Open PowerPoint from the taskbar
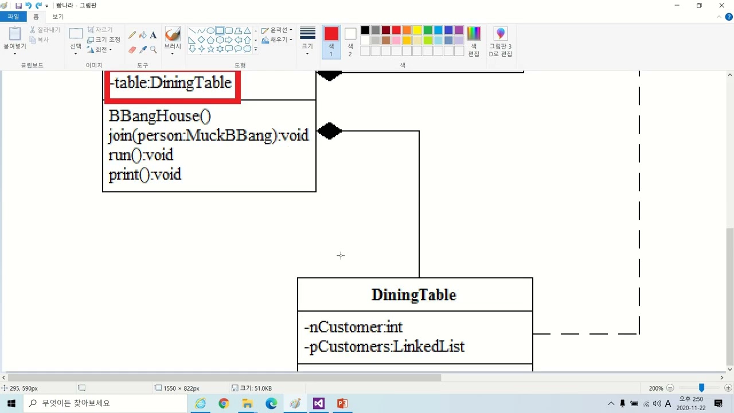734x413 pixels. coord(342,403)
